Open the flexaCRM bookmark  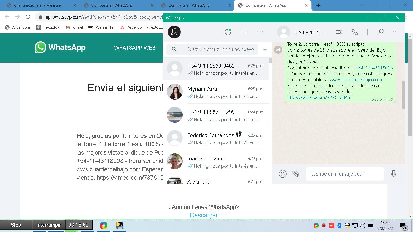point(48,27)
